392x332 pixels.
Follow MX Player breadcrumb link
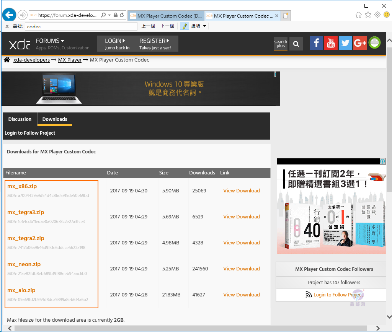70,60
